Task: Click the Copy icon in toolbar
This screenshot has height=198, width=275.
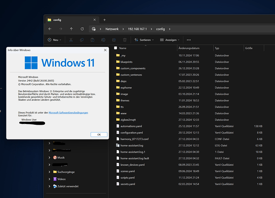Action: click(x=82, y=40)
